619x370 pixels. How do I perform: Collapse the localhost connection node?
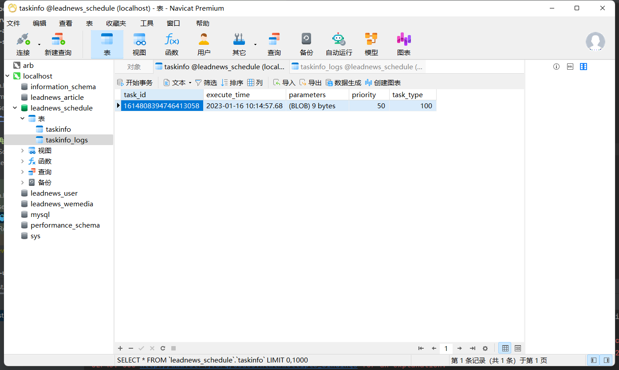click(x=8, y=76)
